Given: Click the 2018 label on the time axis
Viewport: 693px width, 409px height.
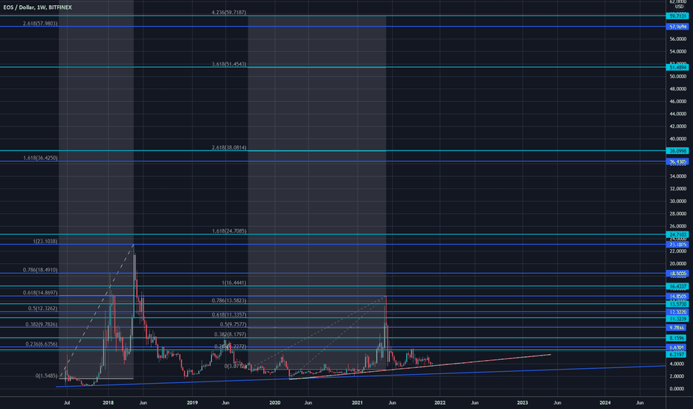Looking at the screenshot, I should [109, 403].
